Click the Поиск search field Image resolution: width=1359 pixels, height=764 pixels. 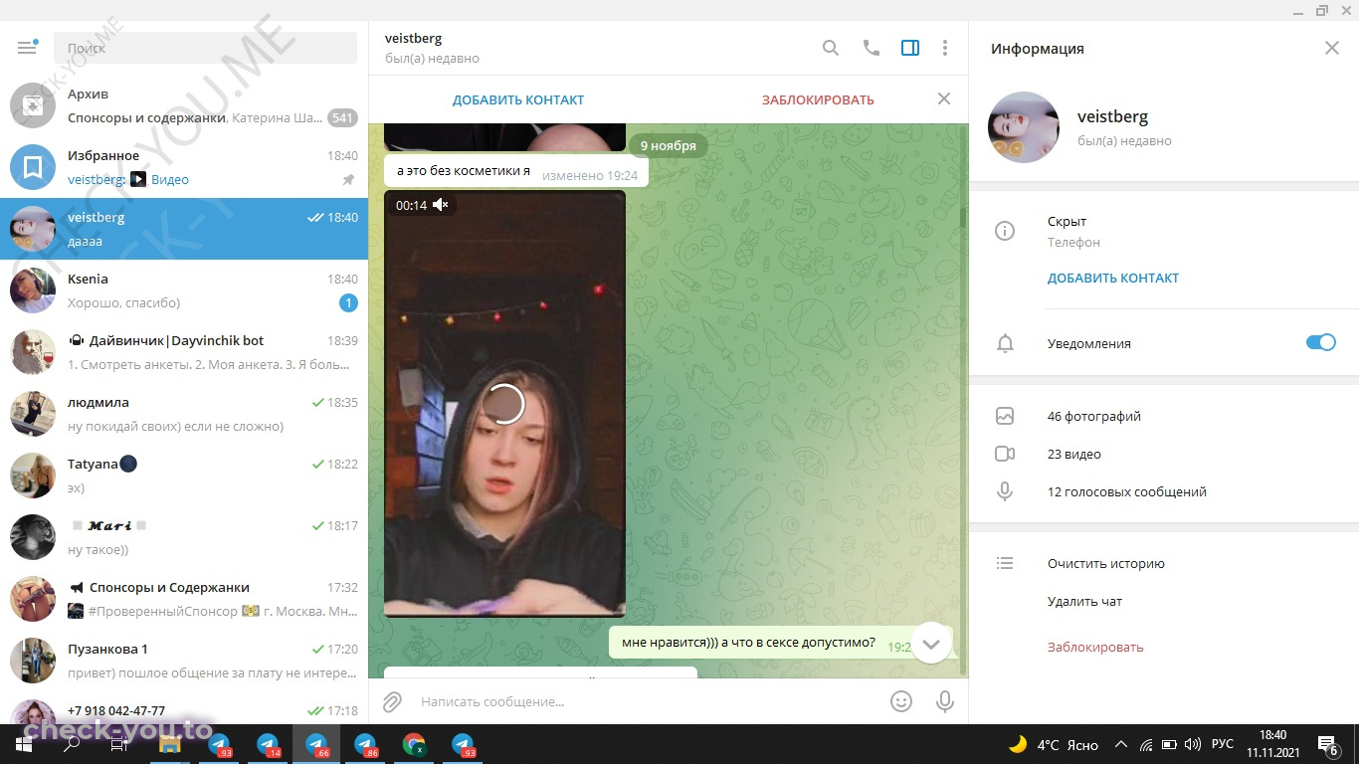click(205, 48)
